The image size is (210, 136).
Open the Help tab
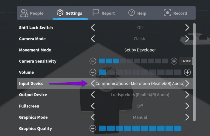[x=137, y=13]
